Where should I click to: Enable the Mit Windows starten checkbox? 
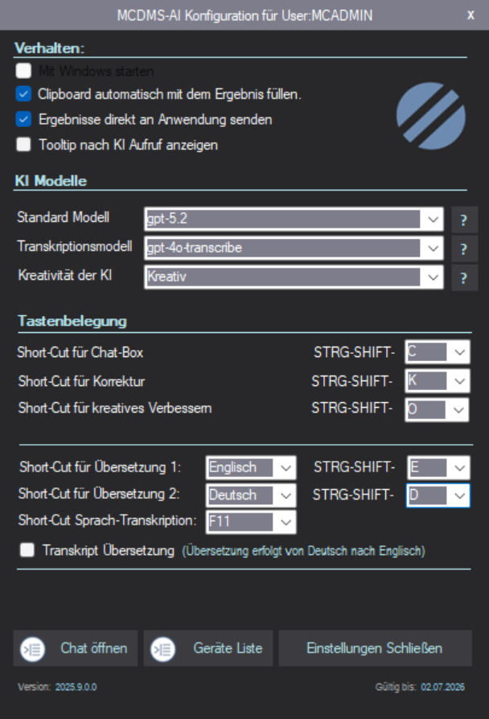tap(24, 71)
